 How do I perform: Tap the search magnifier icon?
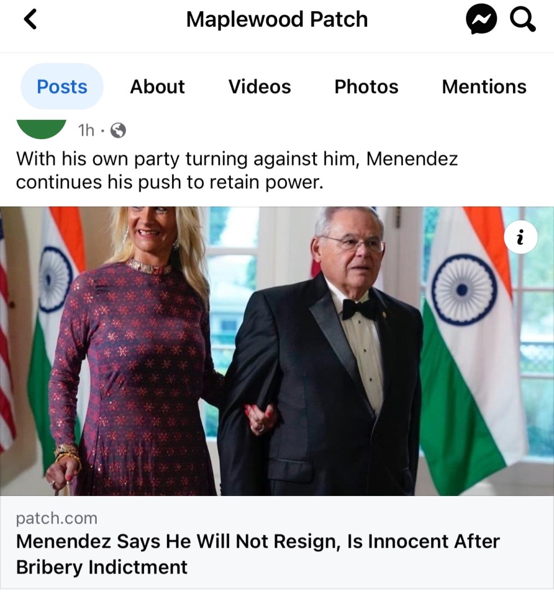click(522, 19)
